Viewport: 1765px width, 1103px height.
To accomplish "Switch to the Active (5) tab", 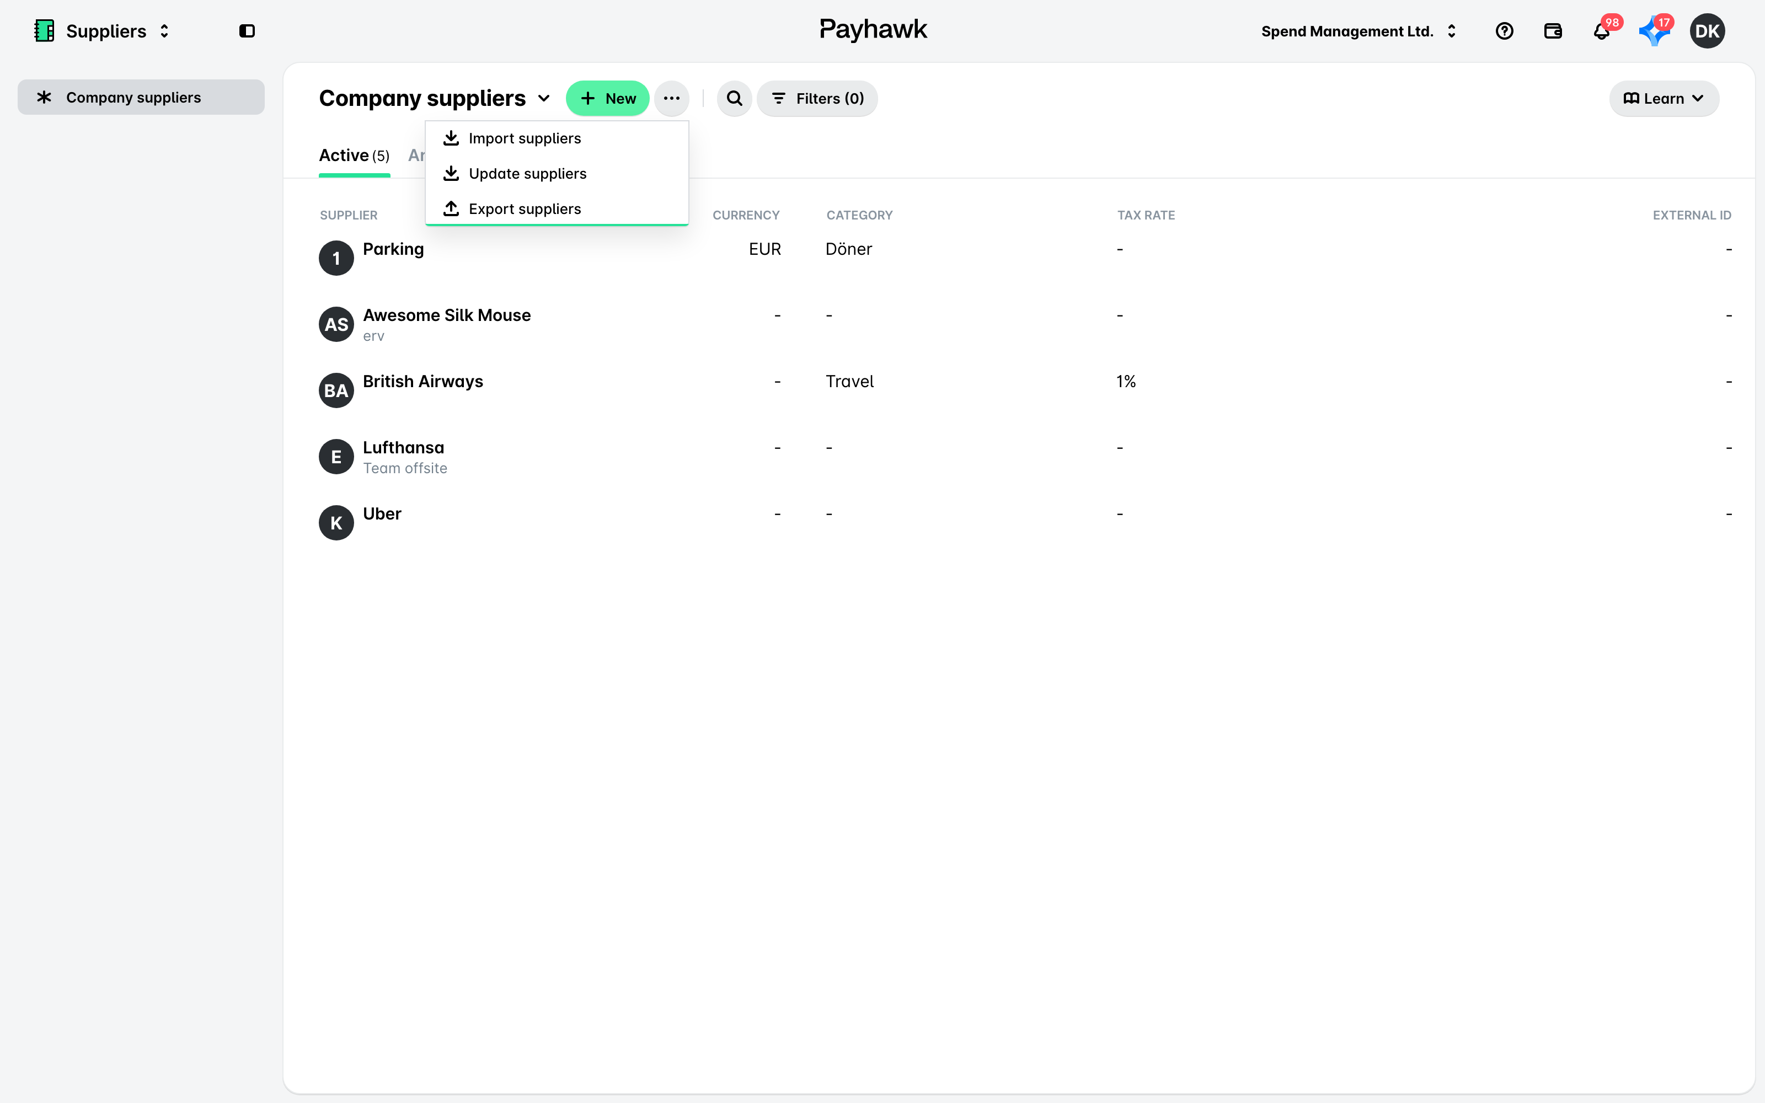I will pos(355,156).
